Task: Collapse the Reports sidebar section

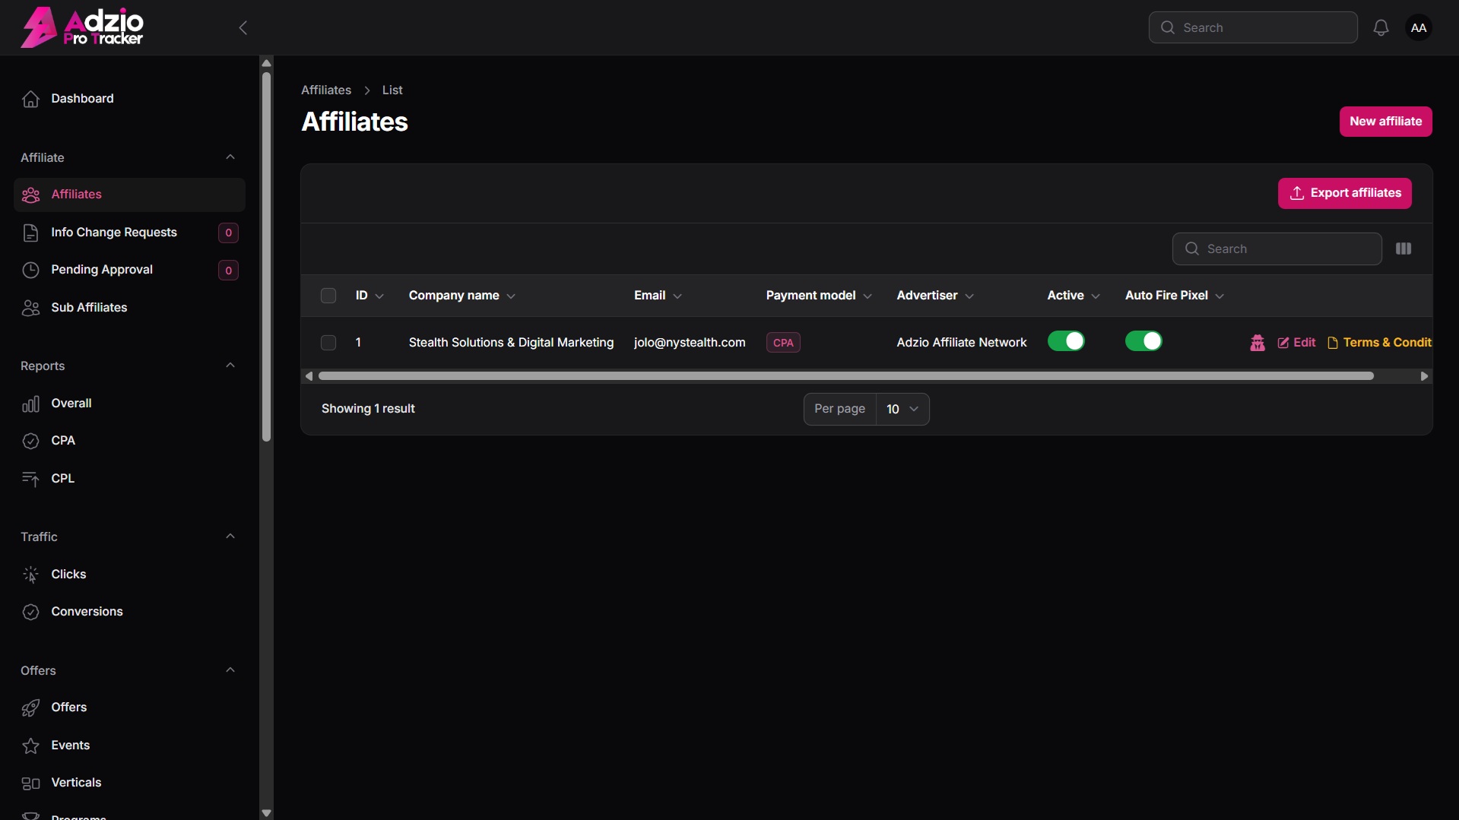Action: pyautogui.click(x=230, y=366)
